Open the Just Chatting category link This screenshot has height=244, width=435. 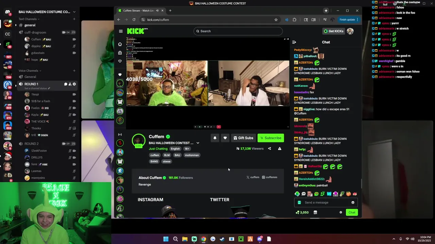(x=158, y=149)
